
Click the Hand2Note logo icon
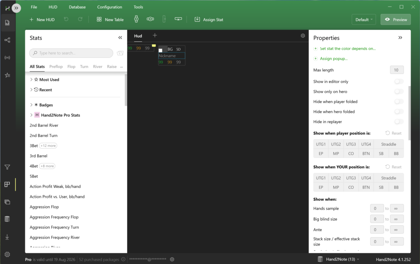[x=7, y=8]
